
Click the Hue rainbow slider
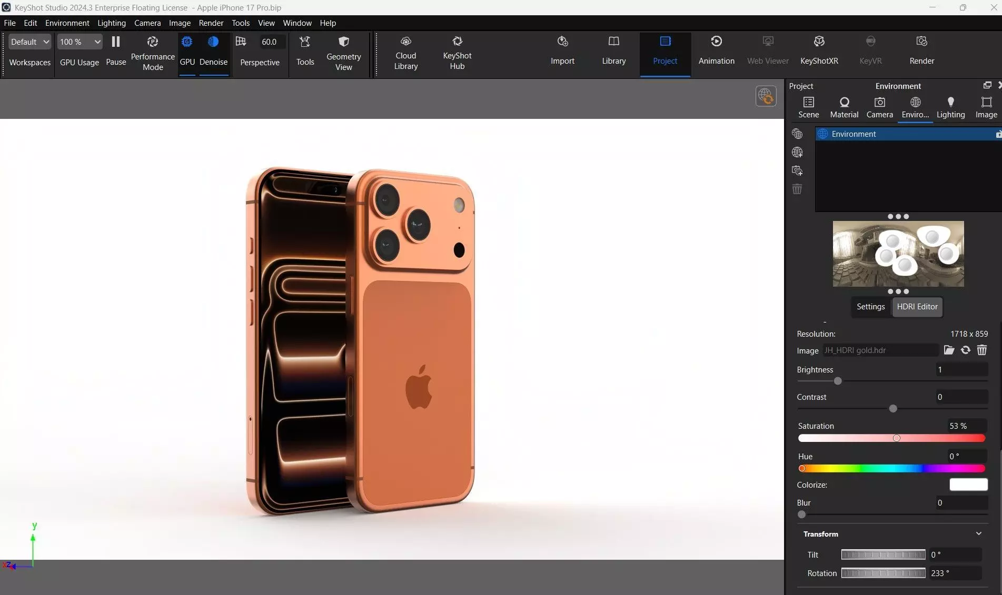click(891, 468)
